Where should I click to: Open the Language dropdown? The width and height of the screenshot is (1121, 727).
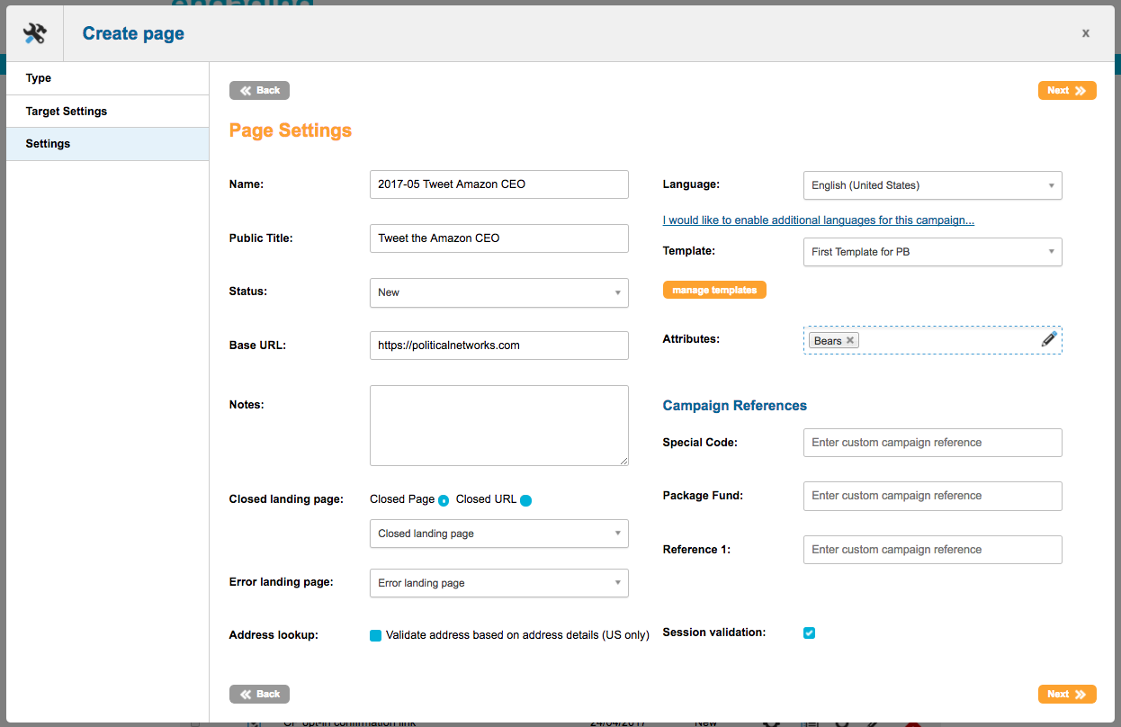point(932,185)
